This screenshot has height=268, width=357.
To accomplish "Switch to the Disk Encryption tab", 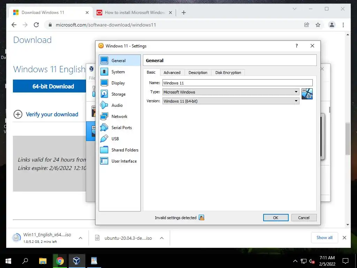I will pos(228,73).
